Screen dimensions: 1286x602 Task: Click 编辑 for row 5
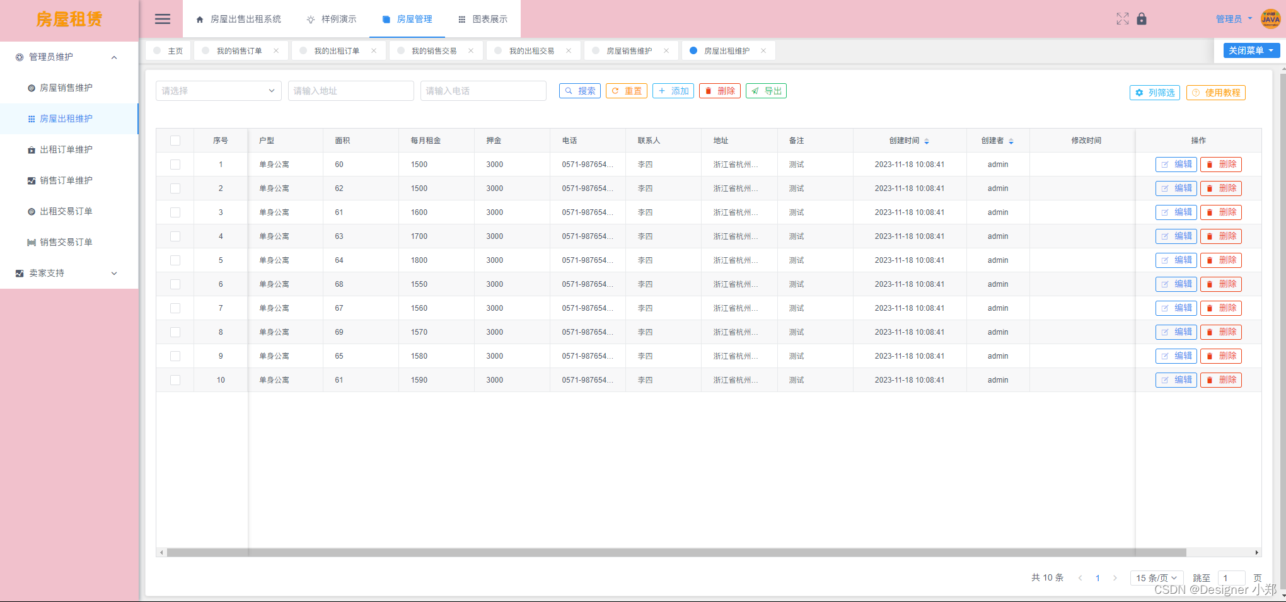tap(1176, 260)
